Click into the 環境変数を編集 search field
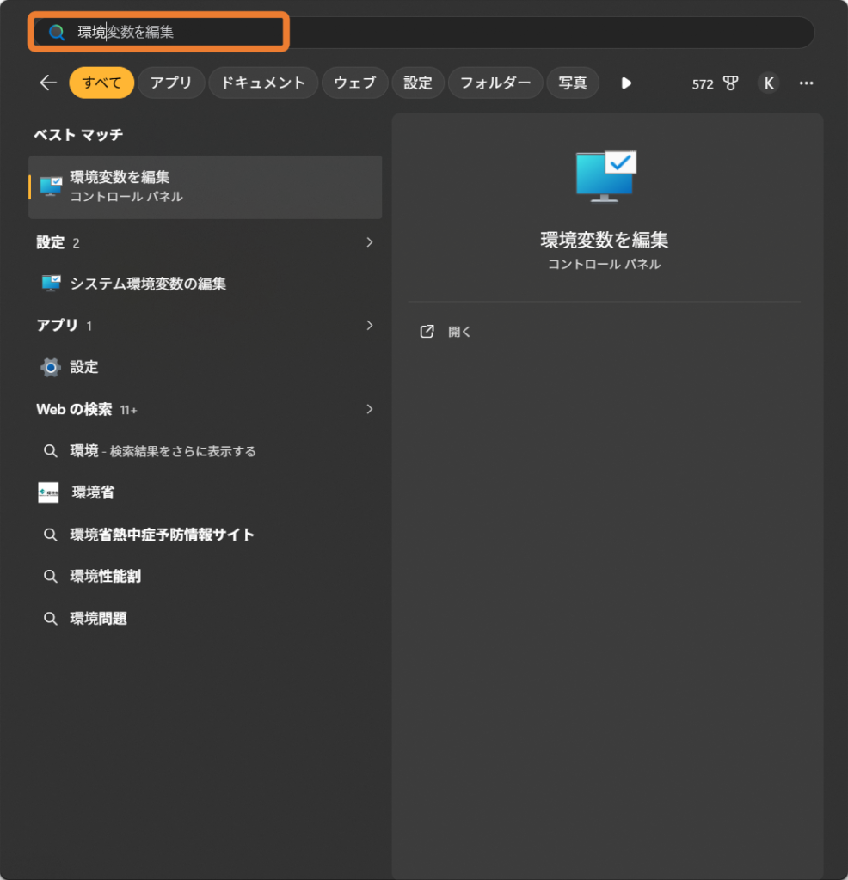The image size is (848, 880). click(x=424, y=32)
